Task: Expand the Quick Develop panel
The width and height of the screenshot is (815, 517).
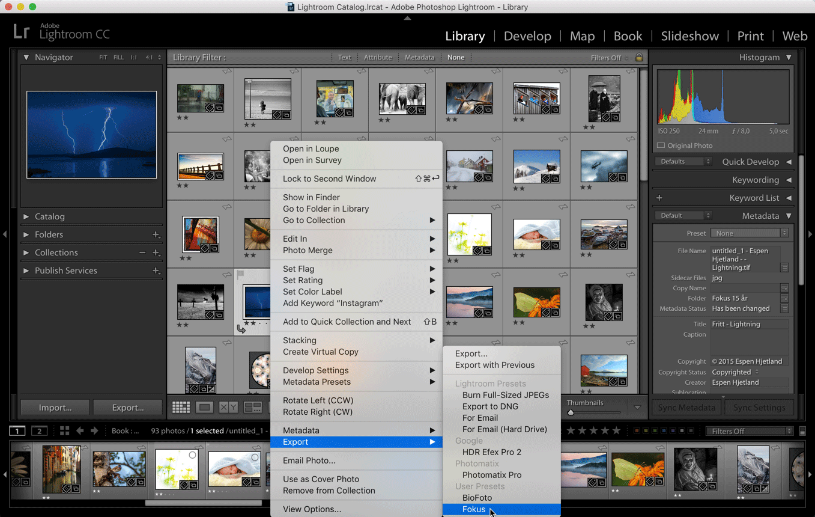Action: 789,162
